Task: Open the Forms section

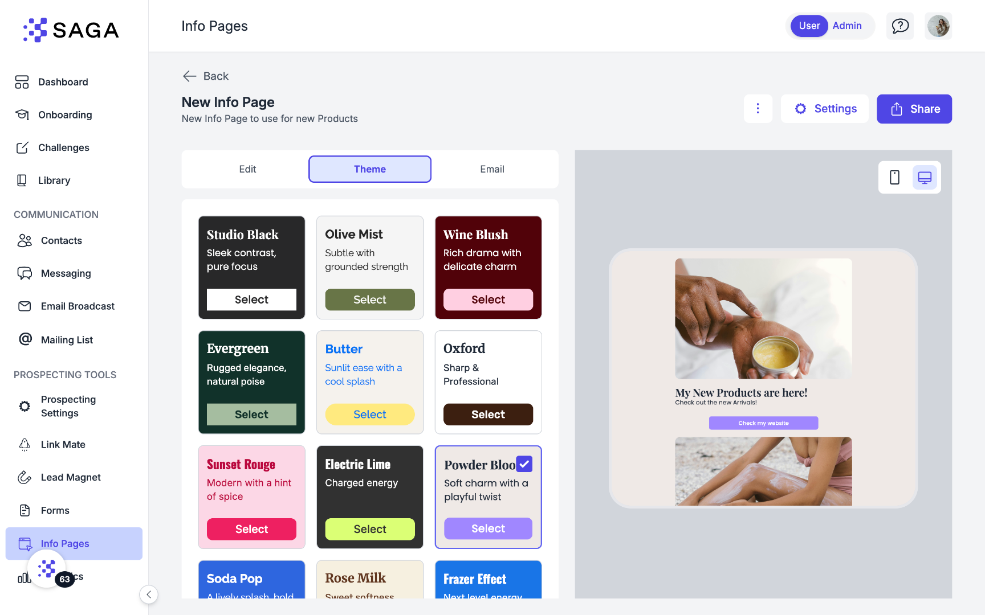Action: (55, 510)
